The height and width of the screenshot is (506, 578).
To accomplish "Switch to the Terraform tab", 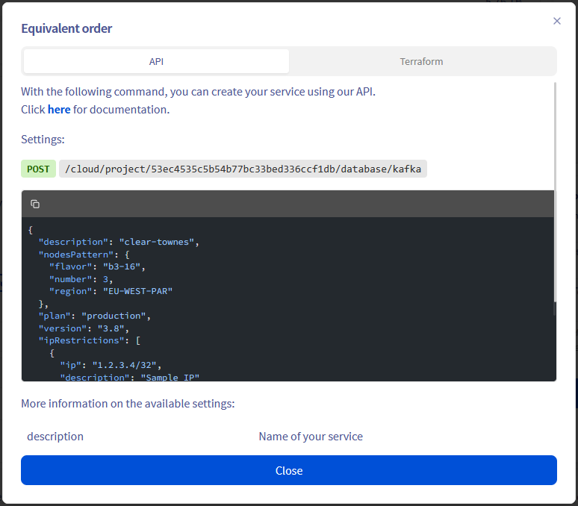I will click(x=421, y=61).
